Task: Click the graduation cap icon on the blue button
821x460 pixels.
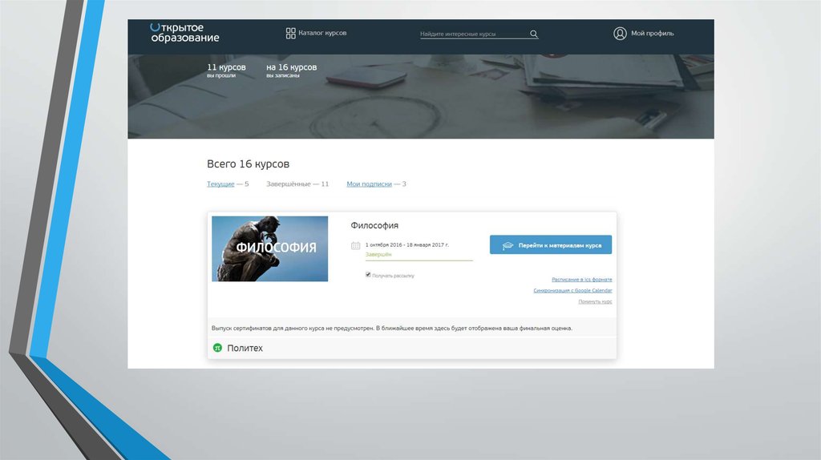Action: pyautogui.click(x=507, y=245)
